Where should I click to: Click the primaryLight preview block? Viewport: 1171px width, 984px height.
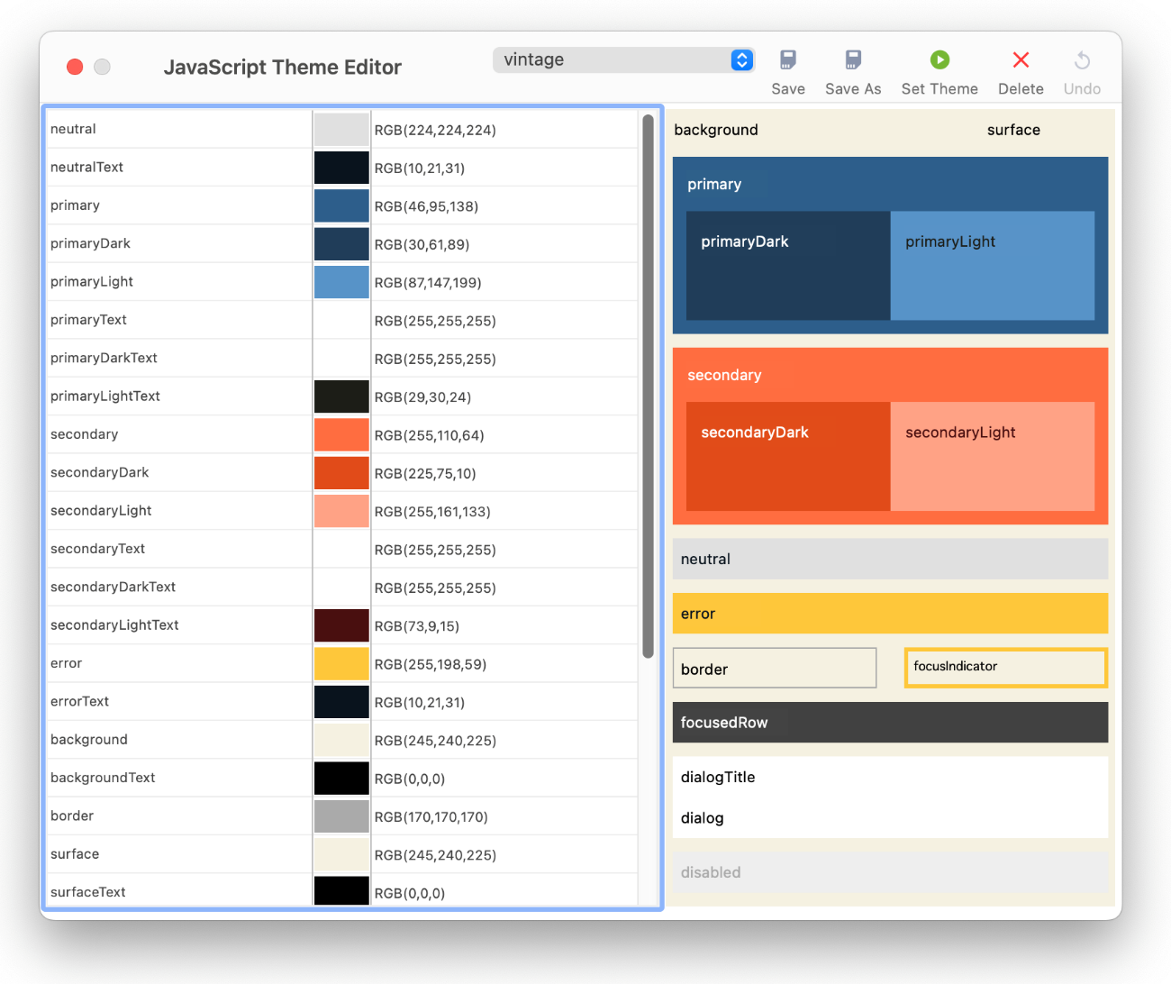[993, 266]
